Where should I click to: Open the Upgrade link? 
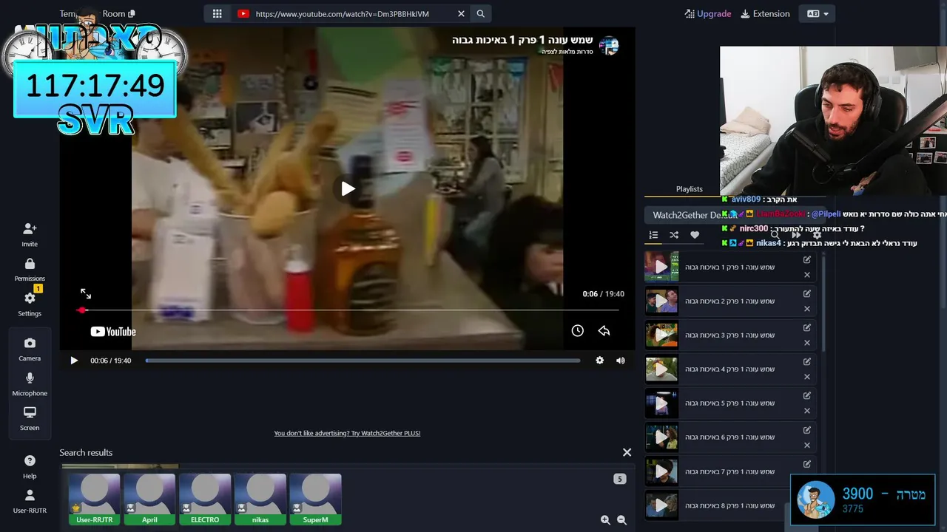point(708,13)
